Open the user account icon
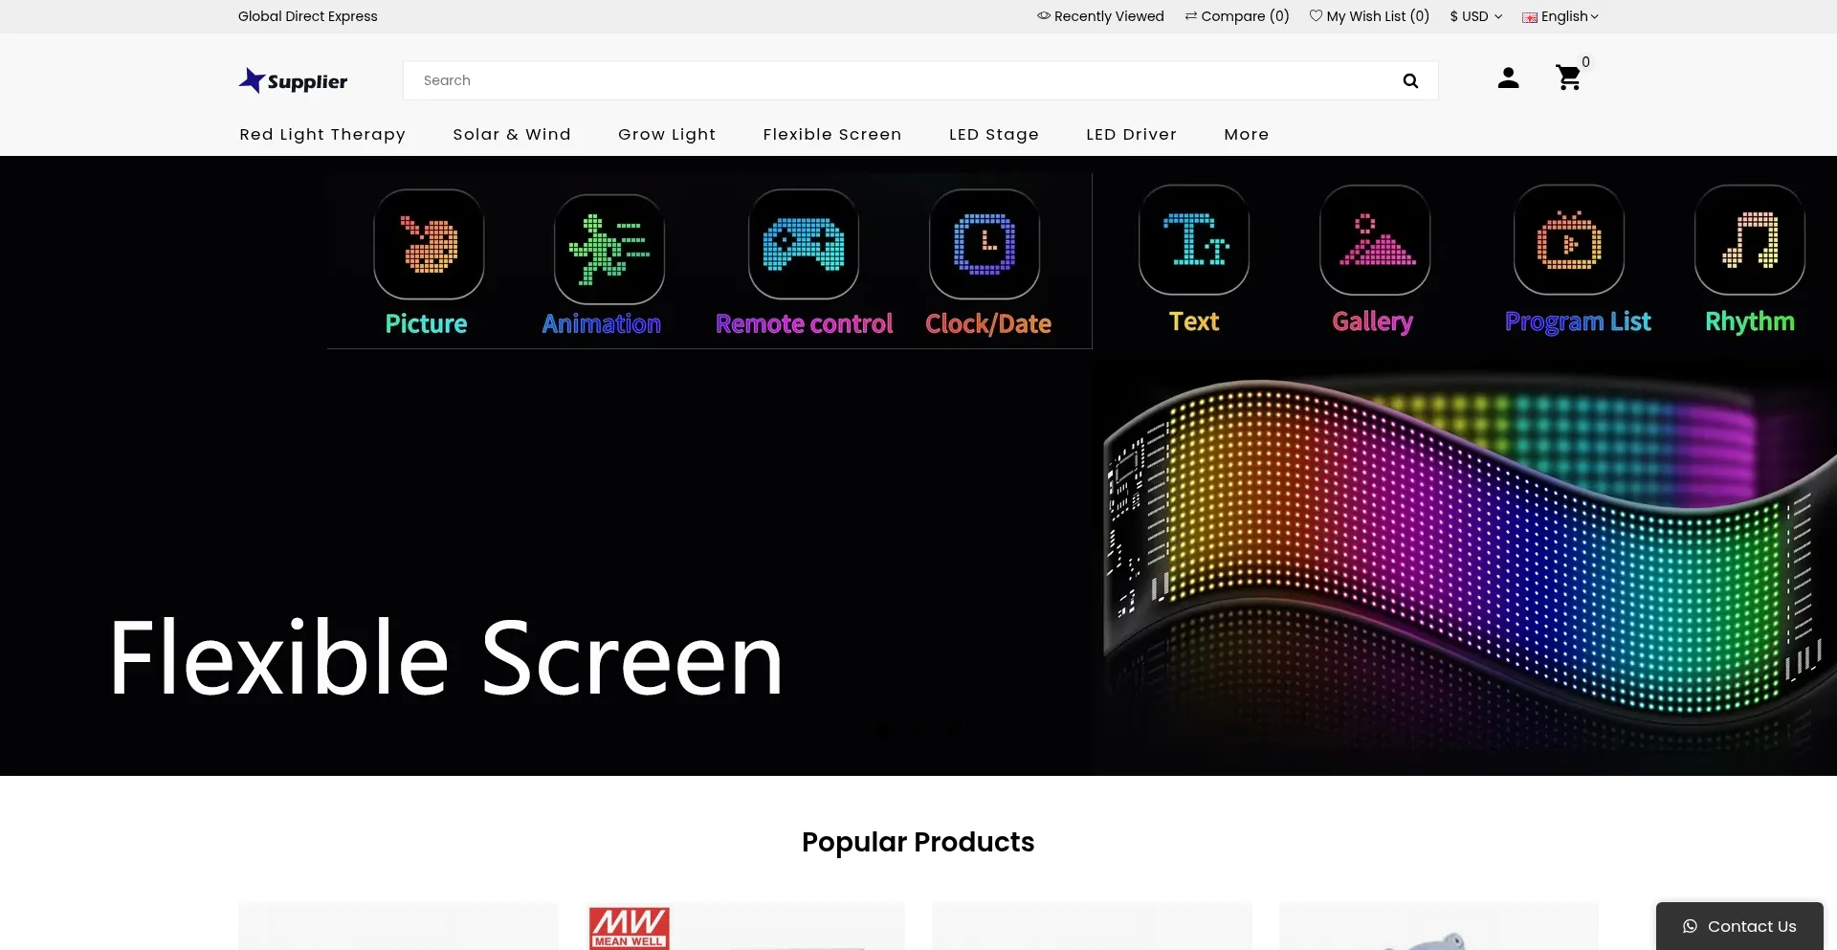1837x950 pixels. click(1508, 78)
